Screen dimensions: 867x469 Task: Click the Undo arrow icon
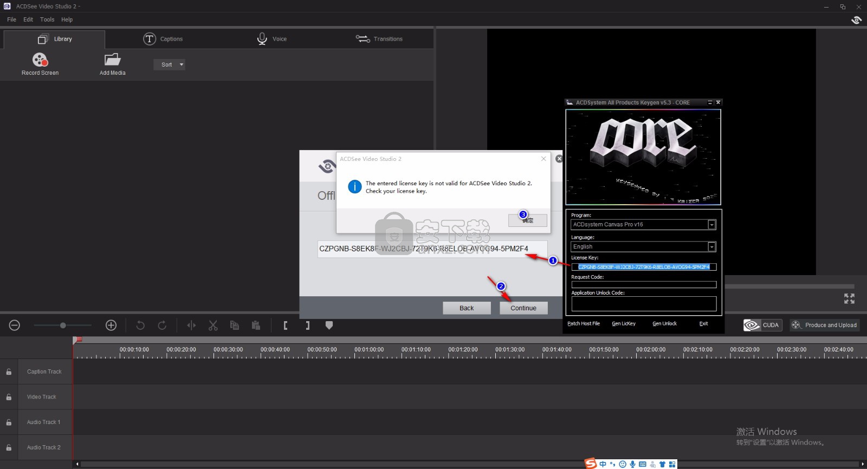(x=140, y=325)
